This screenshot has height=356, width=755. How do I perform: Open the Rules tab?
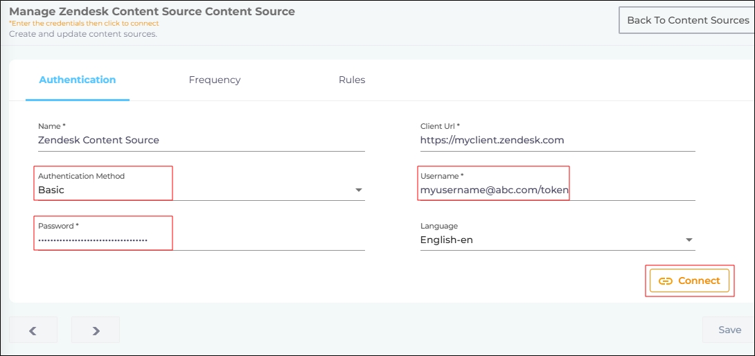click(x=352, y=80)
